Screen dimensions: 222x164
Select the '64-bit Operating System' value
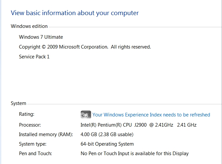coord(107,144)
